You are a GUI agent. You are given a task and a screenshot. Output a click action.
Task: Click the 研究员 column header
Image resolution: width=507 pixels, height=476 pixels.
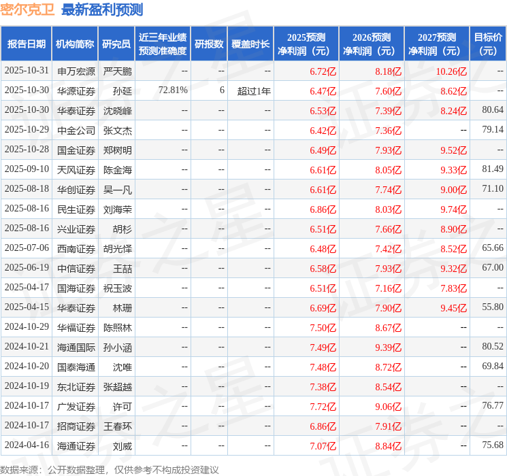click(116, 44)
